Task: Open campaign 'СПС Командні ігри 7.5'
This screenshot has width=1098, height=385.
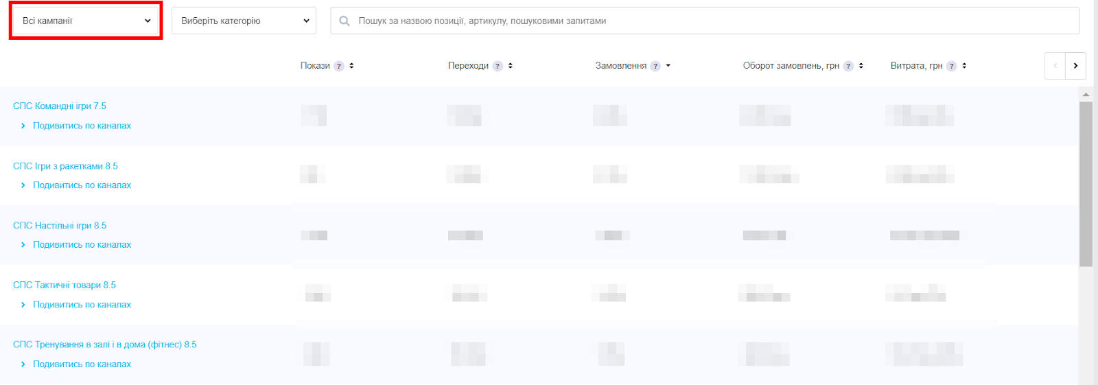Action: click(60, 106)
